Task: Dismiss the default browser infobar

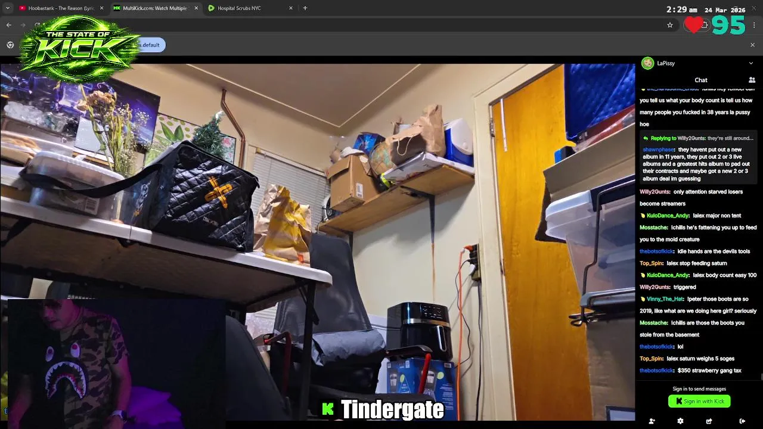Action: click(752, 45)
